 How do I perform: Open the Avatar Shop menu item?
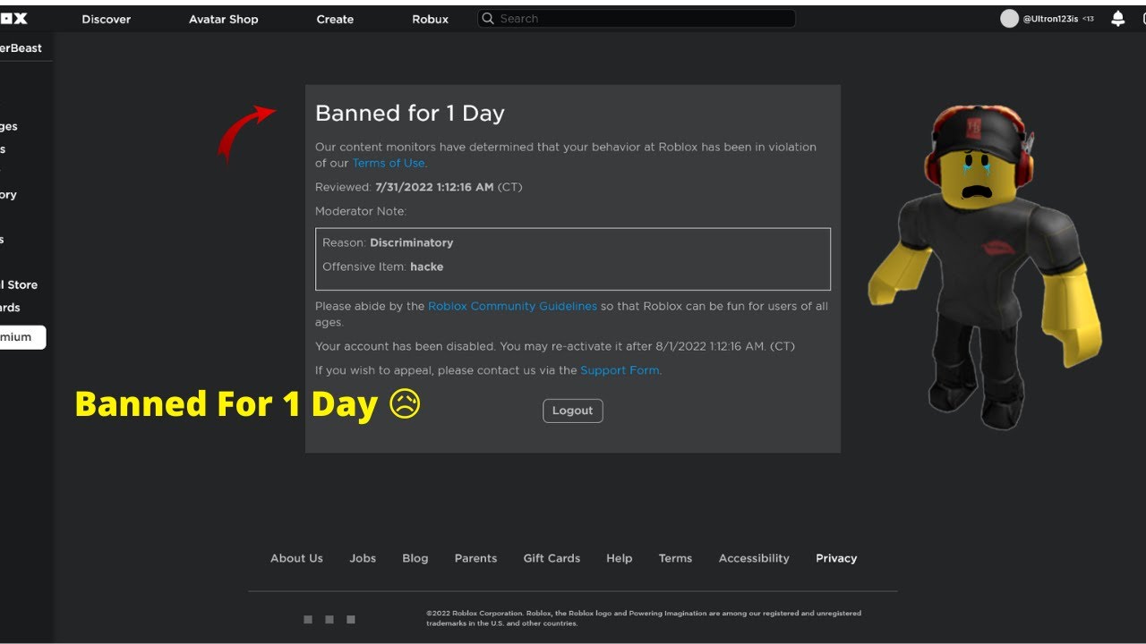223,19
